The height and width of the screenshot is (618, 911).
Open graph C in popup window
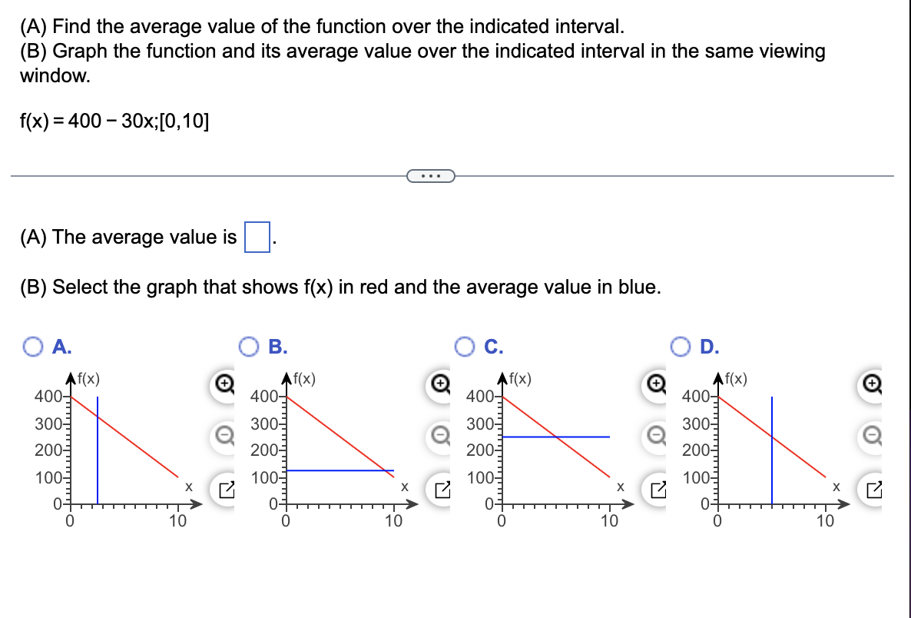pos(657,490)
